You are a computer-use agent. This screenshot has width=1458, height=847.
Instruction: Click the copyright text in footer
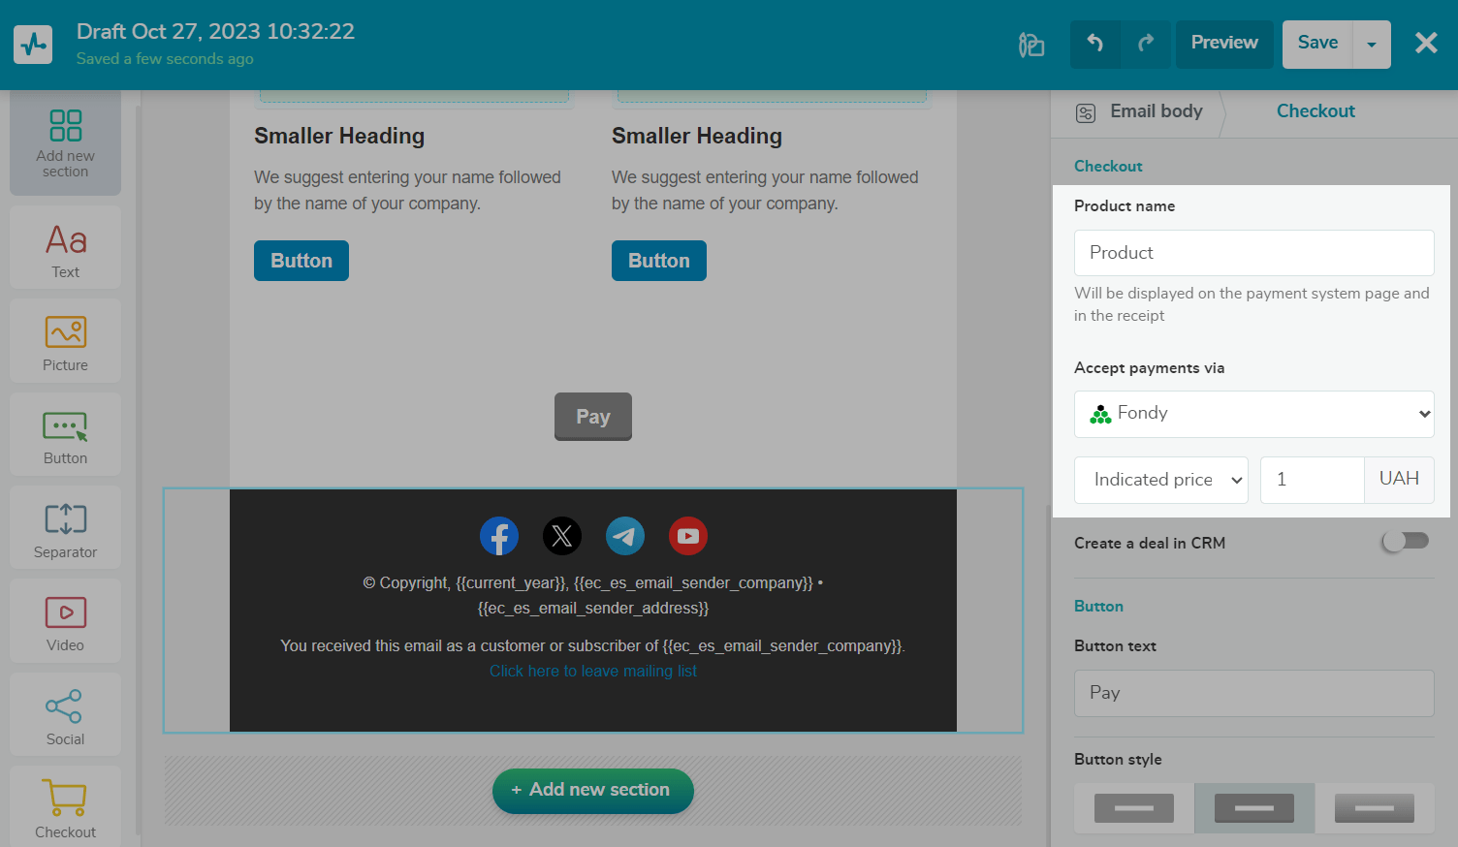click(x=593, y=595)
